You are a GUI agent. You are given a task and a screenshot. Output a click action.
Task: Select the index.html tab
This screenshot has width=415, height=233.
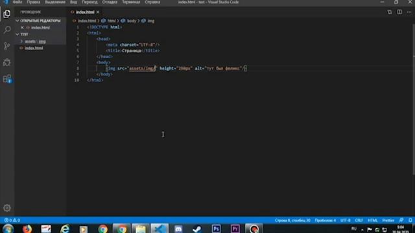click(85, 12)
